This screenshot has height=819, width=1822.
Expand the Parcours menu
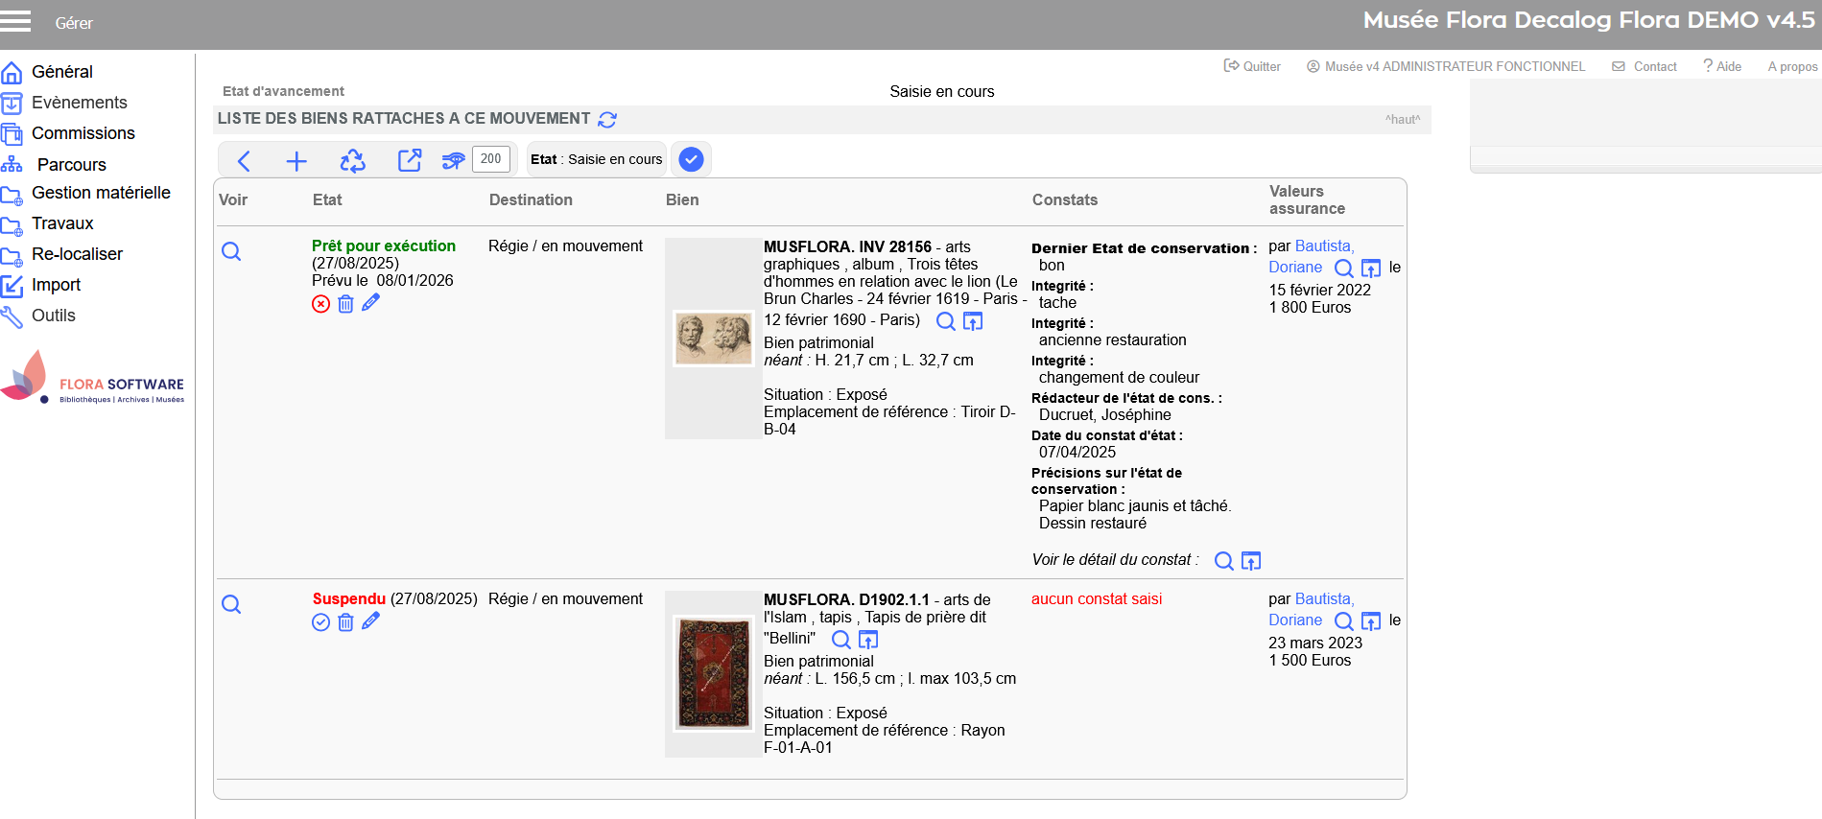click(x=71, y=165)
